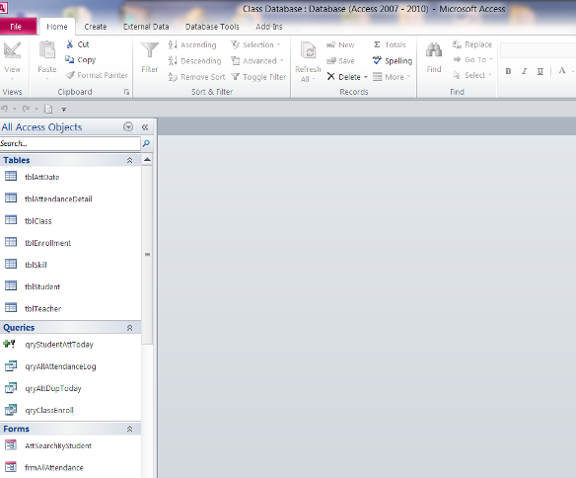Click the Find binoculars icon
The width and height of the screenshot is (576, 478).
(434, 50)
